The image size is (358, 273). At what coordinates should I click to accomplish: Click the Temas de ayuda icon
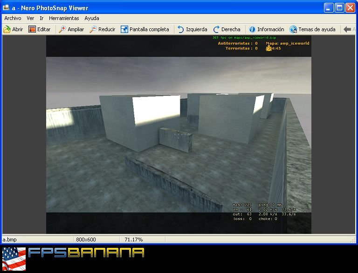(x=293, y=29)
